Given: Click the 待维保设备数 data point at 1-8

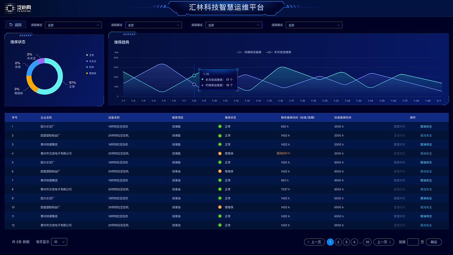Looking at the screenshot, I should [194, 84].
